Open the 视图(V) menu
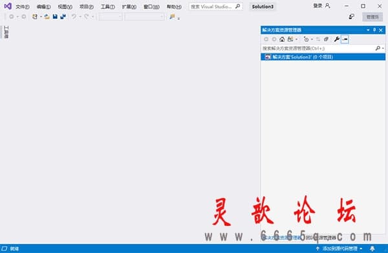 [x=65, y=6]
